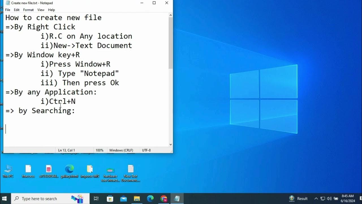This screenshot has width=362, height=204.
Task: Click the line 'ii) Type "Notepad"'
Action: [x=80, y=74]
